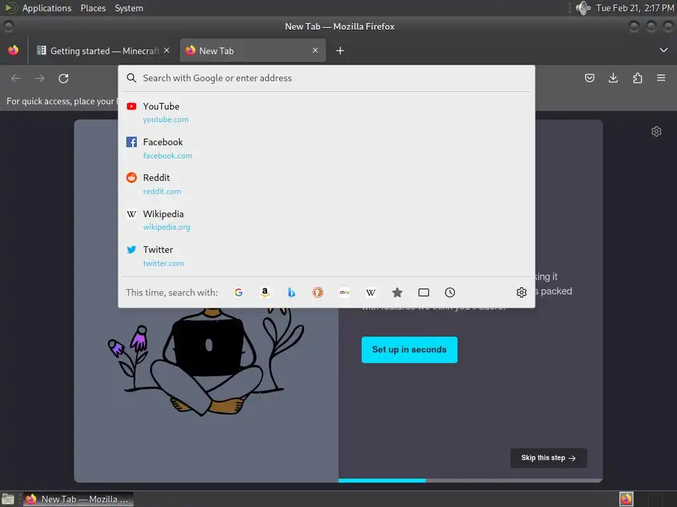Click the clock showing Tue Feb 21
Viewport: 677px width, 507px height.
(x=635, y=8)
